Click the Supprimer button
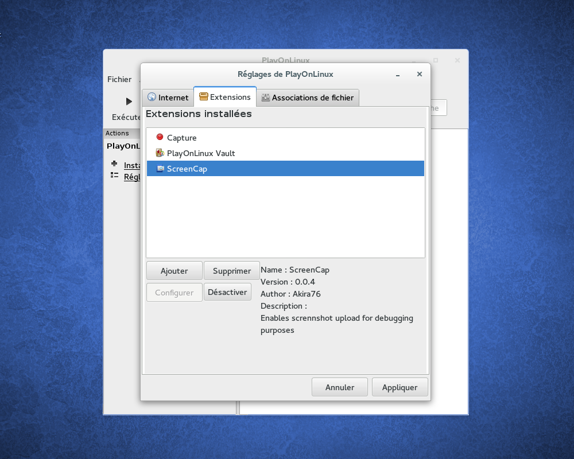574x459 pixels. point(232,270)
